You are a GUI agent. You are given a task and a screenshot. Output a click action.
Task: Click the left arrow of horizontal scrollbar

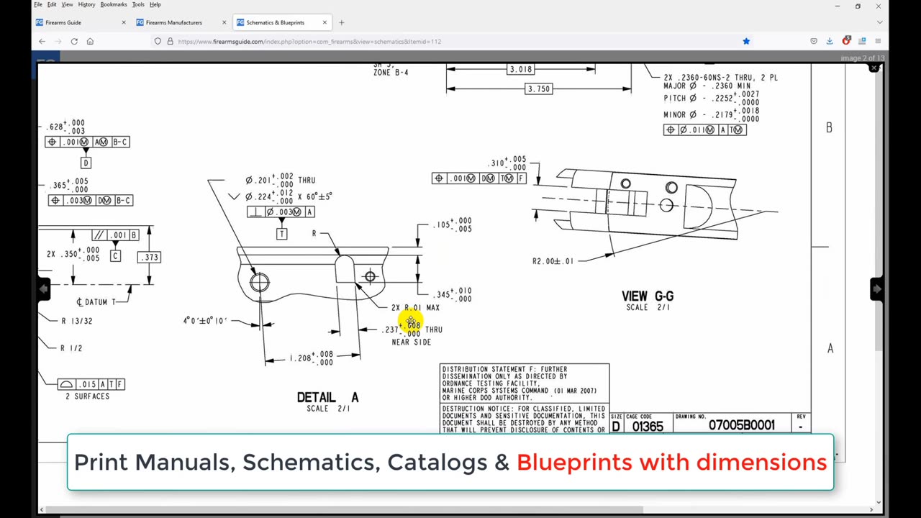41,510
